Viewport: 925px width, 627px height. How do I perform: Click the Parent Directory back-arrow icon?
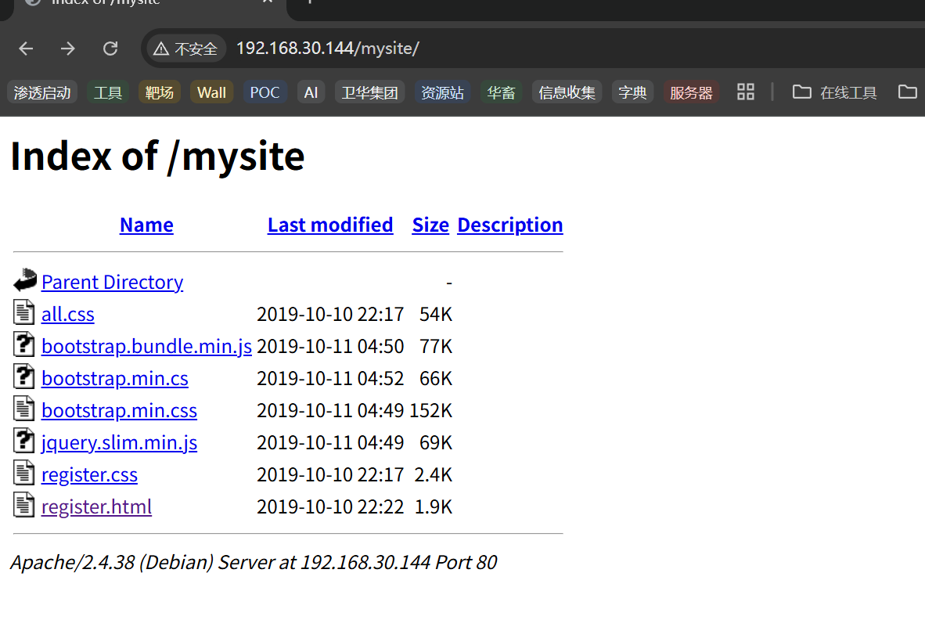(25, 280)
